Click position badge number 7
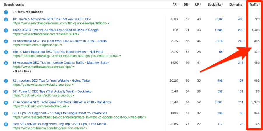 [x=6, y=81]
